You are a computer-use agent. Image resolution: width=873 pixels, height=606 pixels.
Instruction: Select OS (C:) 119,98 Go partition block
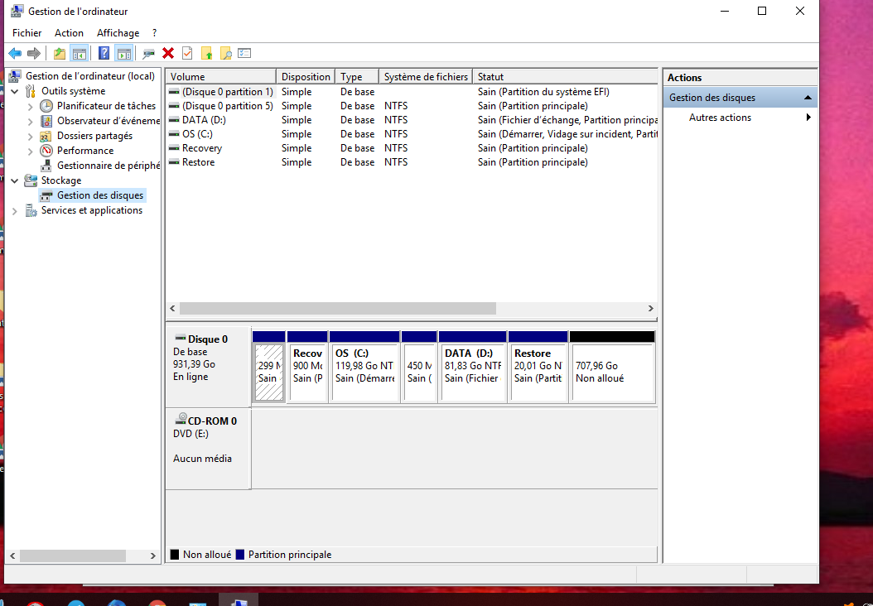coord(364,373)
